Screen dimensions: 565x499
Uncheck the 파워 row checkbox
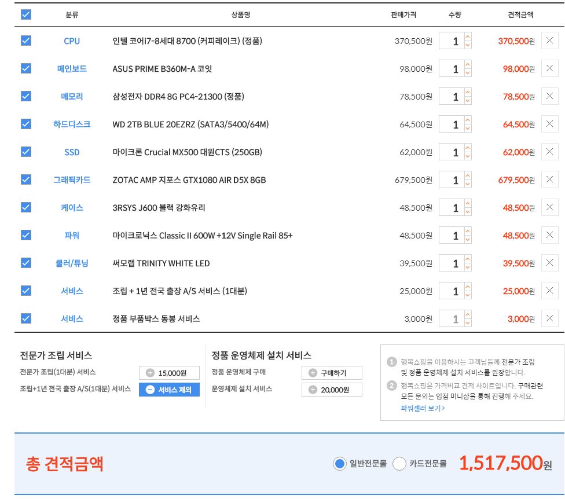26,235
